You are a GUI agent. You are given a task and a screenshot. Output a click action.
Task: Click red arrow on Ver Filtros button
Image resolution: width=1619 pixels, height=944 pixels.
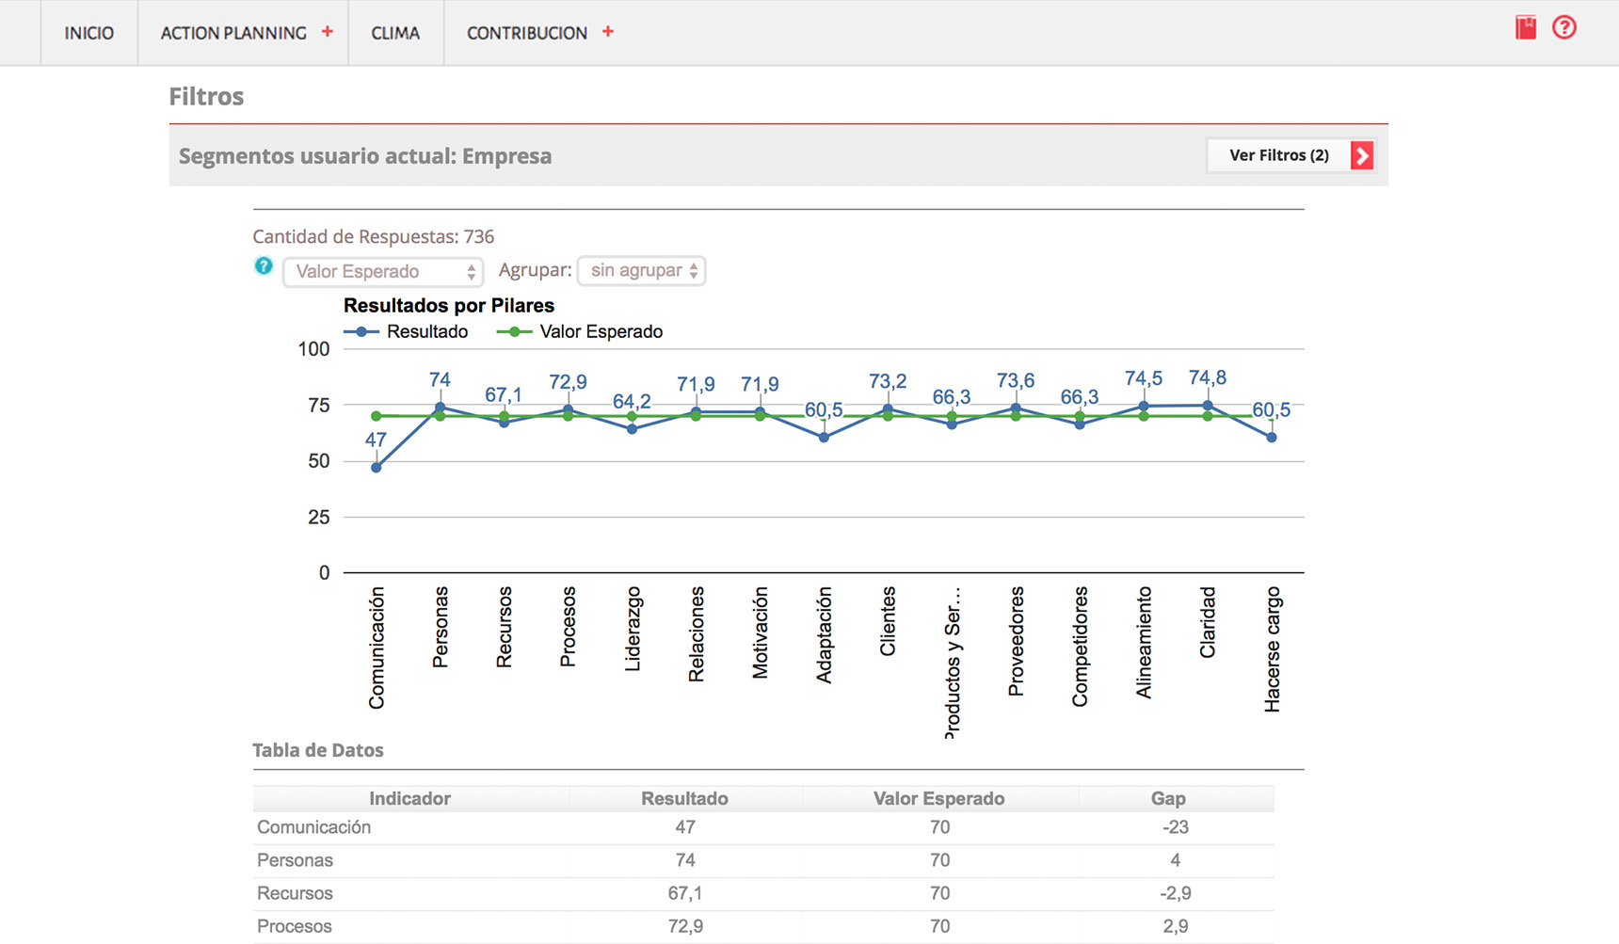point(1362,155)
